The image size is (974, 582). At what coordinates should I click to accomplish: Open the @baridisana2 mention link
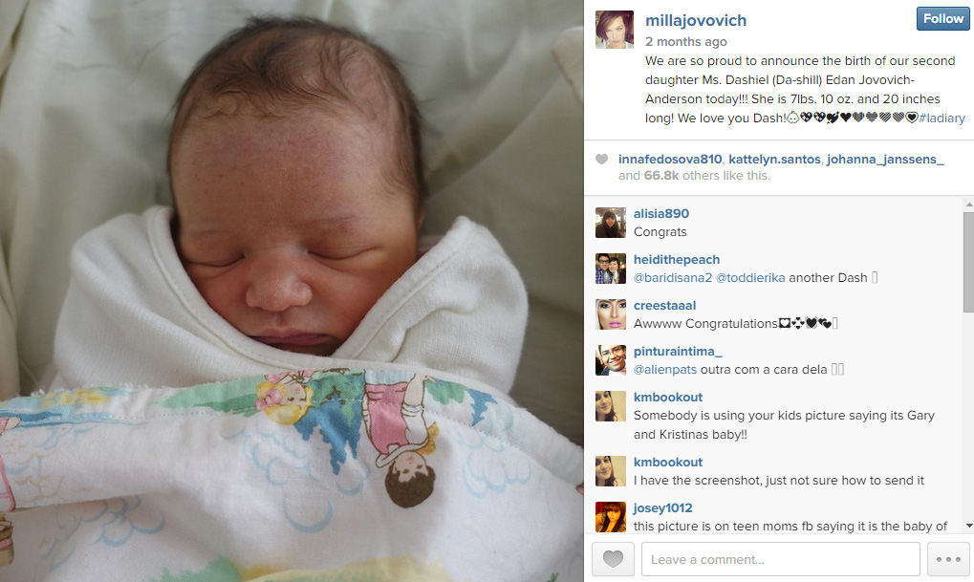click(x=673, y=278)
